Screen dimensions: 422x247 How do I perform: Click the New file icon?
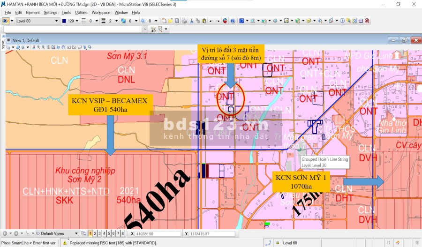coord(164,21)
